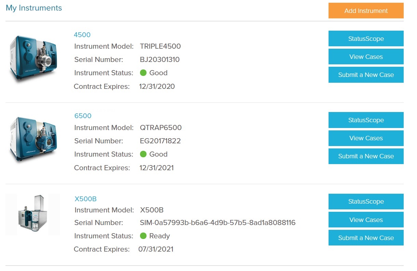
Task: Submit a New Case for 6500
Action: (x=366, y=156)
